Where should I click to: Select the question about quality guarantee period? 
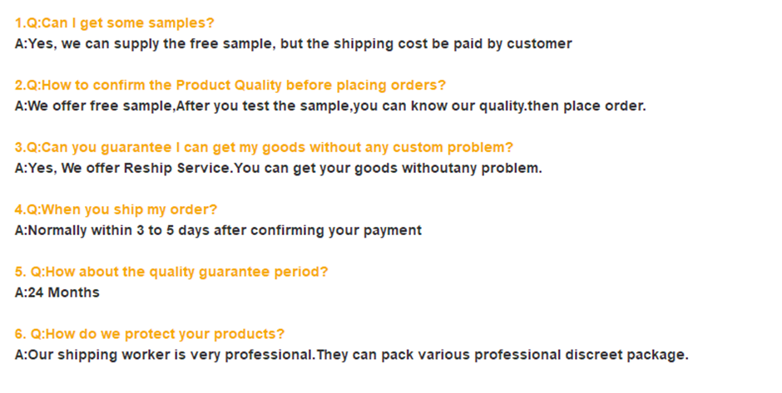171,273
